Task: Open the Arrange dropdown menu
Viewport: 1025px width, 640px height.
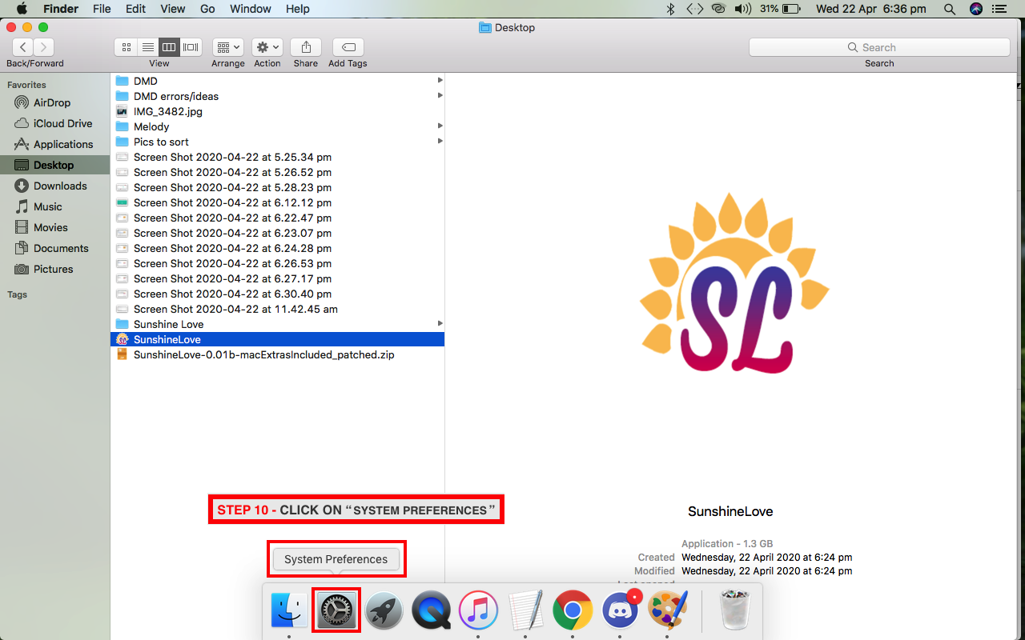Action: (228, 47)
